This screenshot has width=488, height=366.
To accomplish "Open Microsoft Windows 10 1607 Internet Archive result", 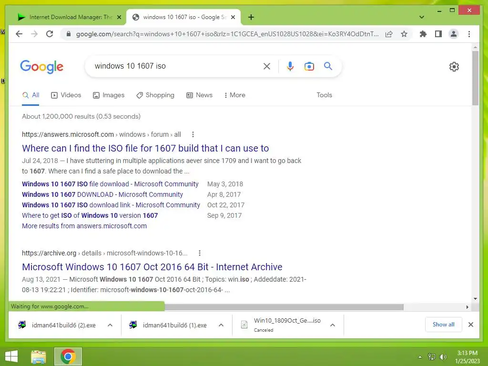I will pos(152,267).
